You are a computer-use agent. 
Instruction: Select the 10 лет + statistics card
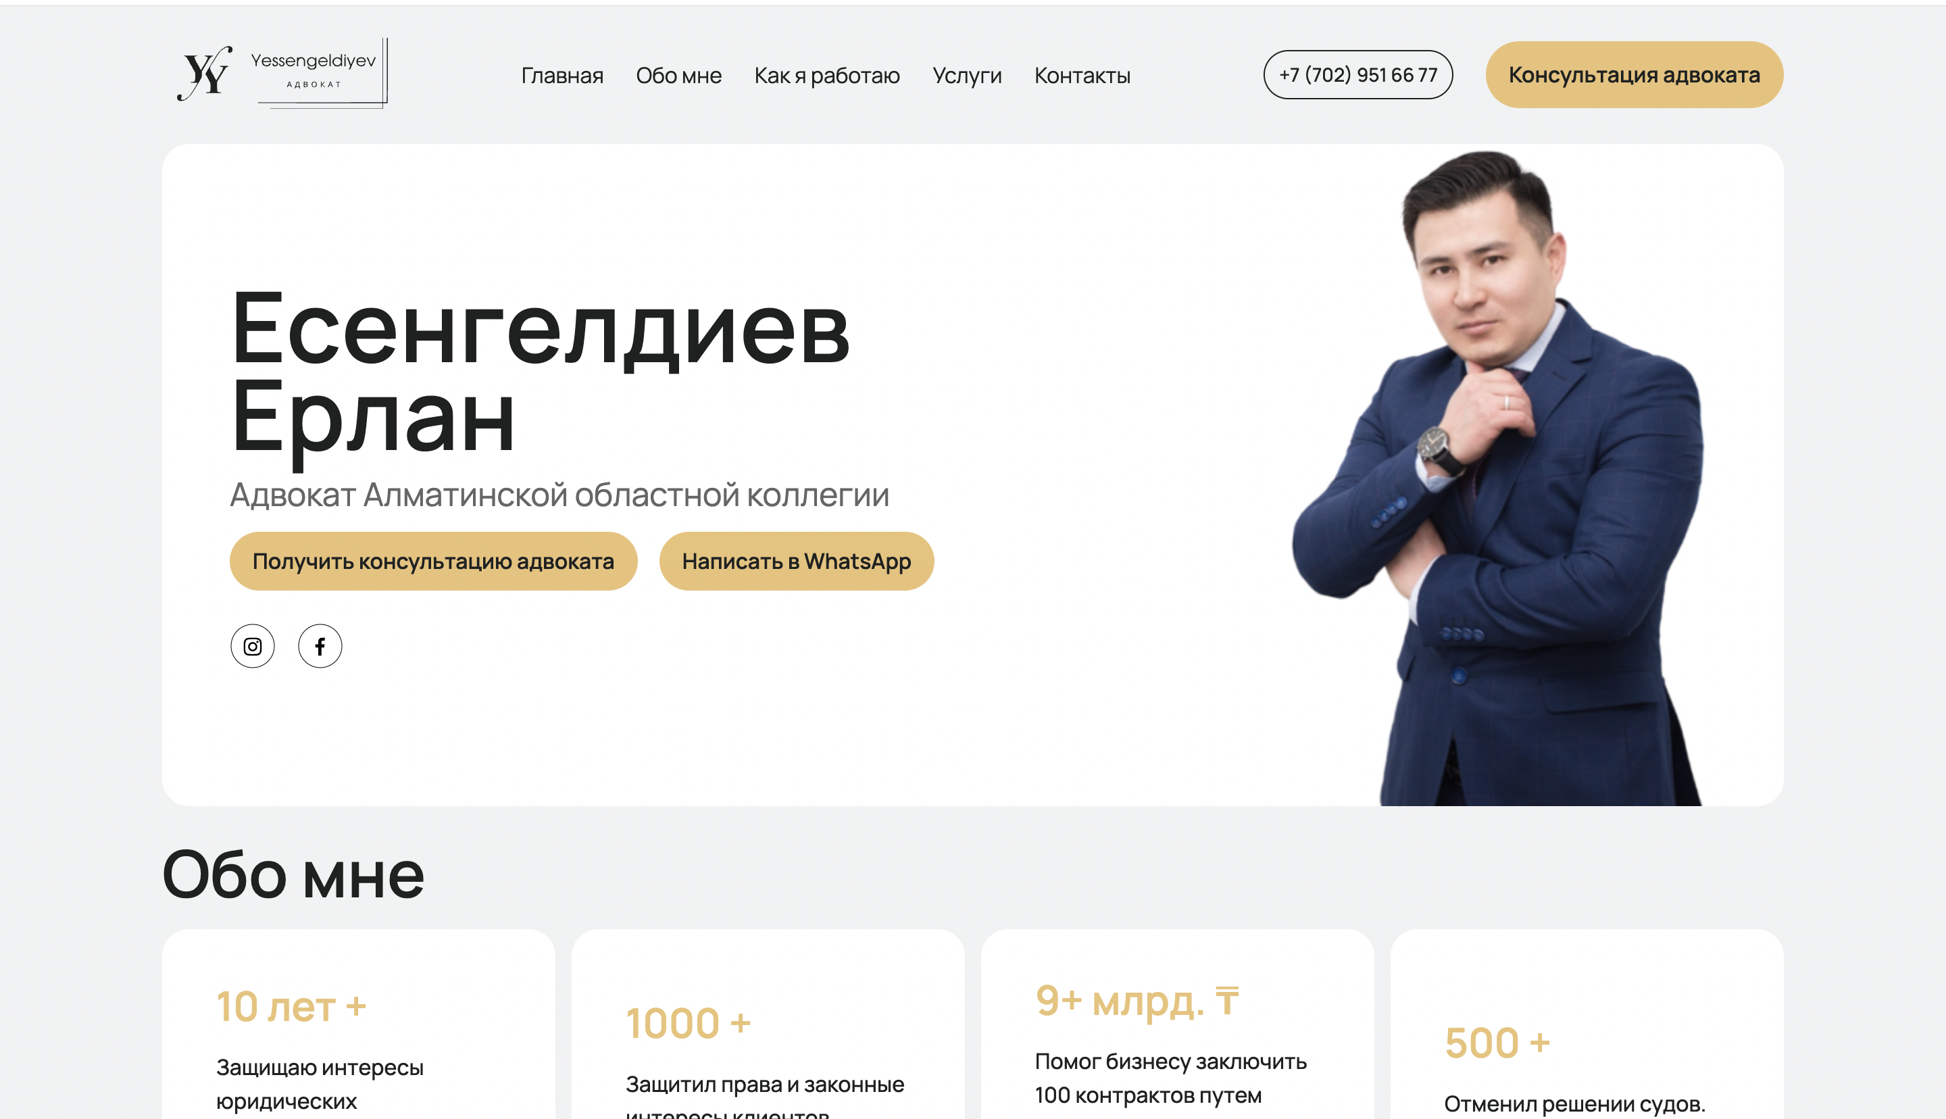[358, 1024]
